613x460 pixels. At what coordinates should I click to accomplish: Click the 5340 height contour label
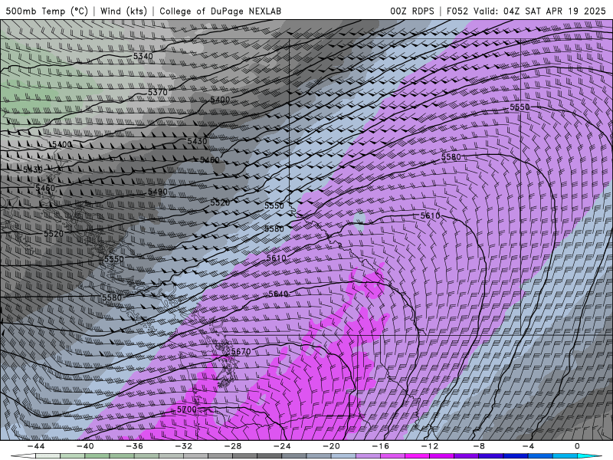[143, 56]
